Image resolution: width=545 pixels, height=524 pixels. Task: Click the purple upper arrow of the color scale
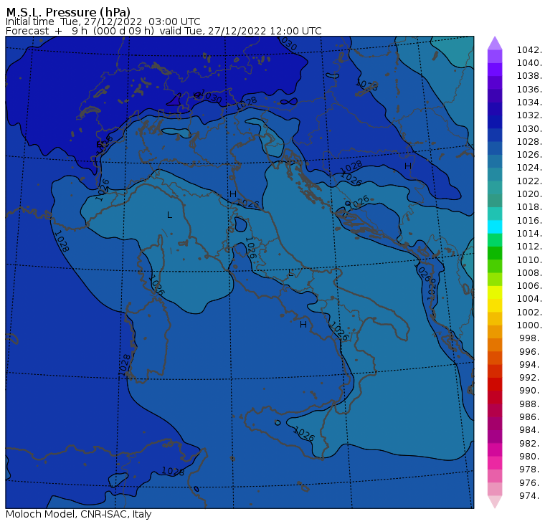coord(495,43)
